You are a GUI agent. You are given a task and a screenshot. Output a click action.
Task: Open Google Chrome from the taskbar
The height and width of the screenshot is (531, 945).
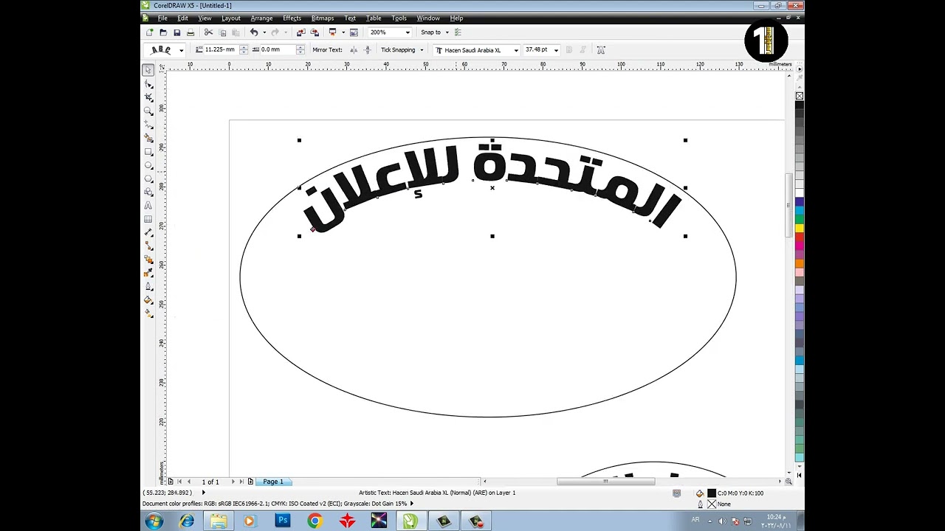coord(315,521)
